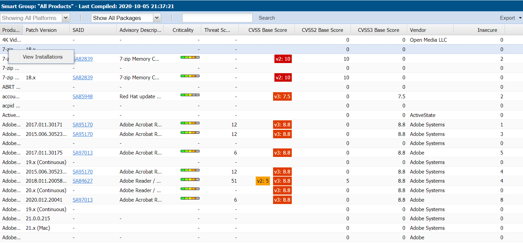Click v3: 8.8 badge in 2020.012.20041 row
The width and height of the screenshot is (523, 244).
point(282,200)
